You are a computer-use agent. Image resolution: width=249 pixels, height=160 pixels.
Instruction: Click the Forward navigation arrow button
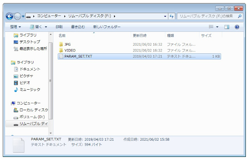18,17
